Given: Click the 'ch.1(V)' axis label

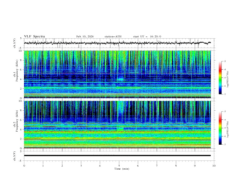Looking at the screenshot, I should point(15,43).
